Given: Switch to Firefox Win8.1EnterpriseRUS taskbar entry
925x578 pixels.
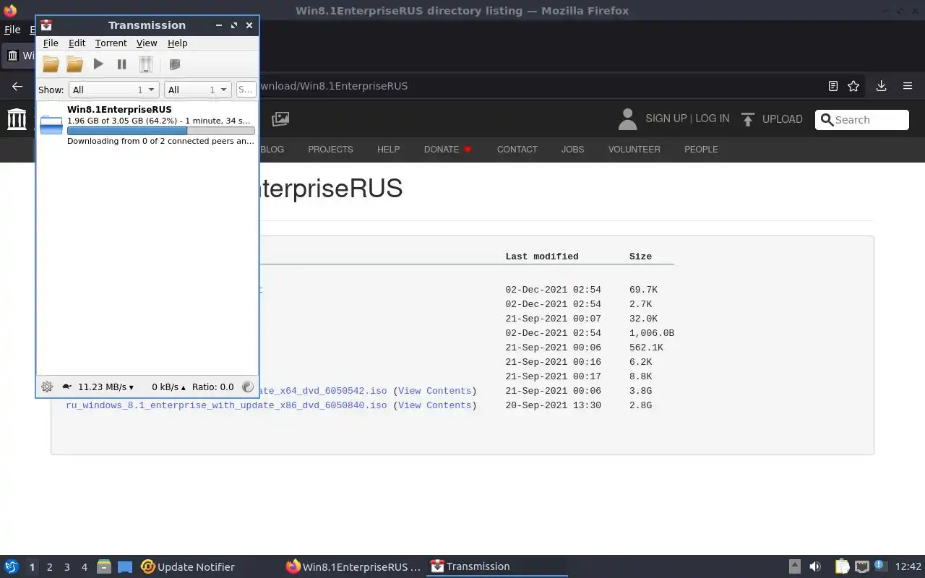Looking at the screenshot, I should point(354,567).
